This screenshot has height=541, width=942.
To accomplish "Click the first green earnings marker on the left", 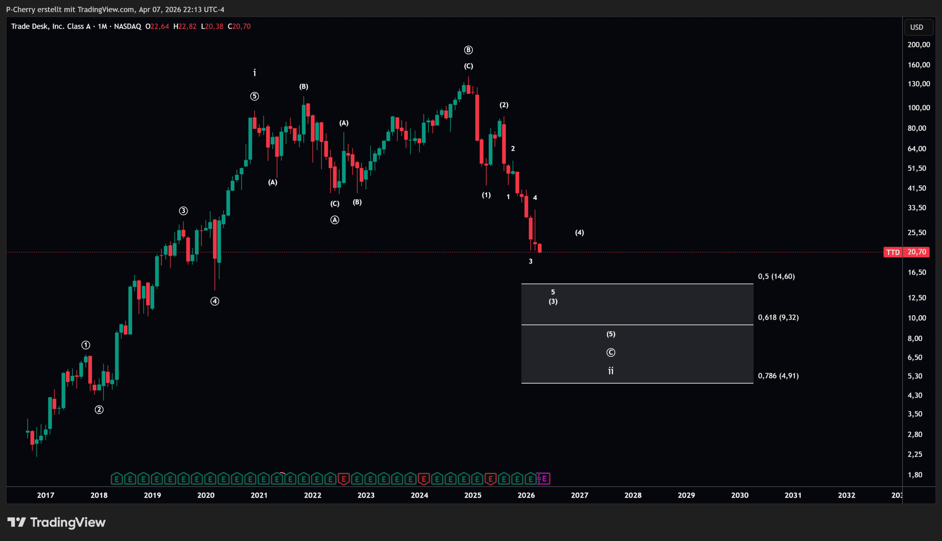I will tap(117, 479).
